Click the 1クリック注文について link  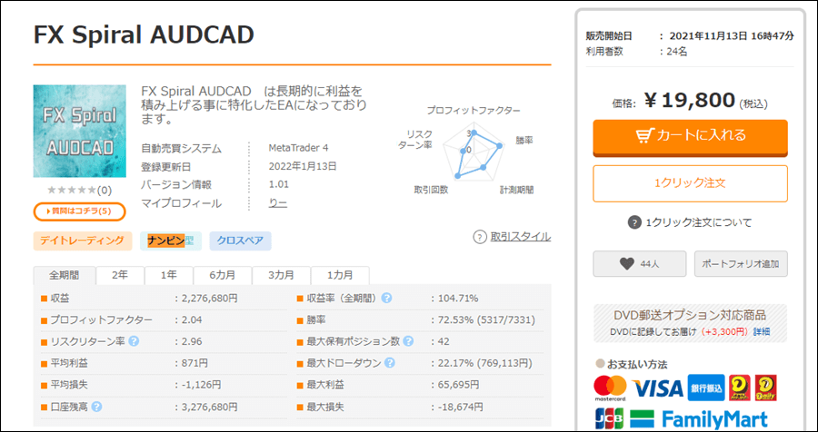point(699,222)
